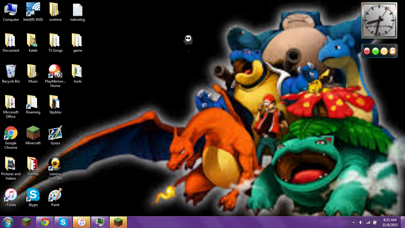Select the Lenovo YouCam shortcut

pyautogui.click(x=55, y=169)
